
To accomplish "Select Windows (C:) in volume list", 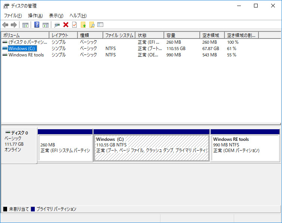I will coord(22,49).
